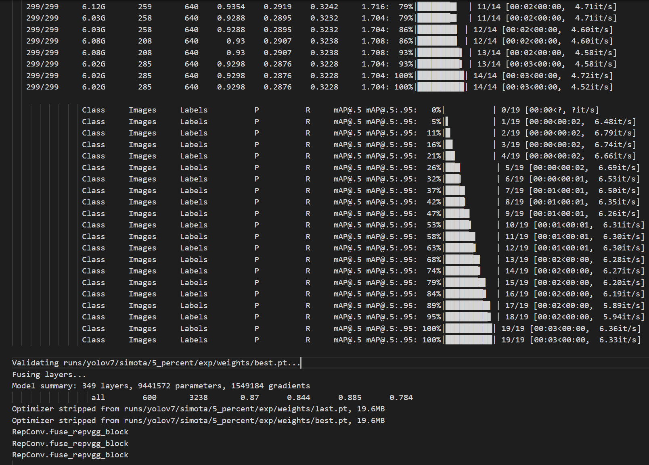Select the 299/299 epoch counter
Image resolution: width=649 pixels, height=465 pixels.
point(42,86)
